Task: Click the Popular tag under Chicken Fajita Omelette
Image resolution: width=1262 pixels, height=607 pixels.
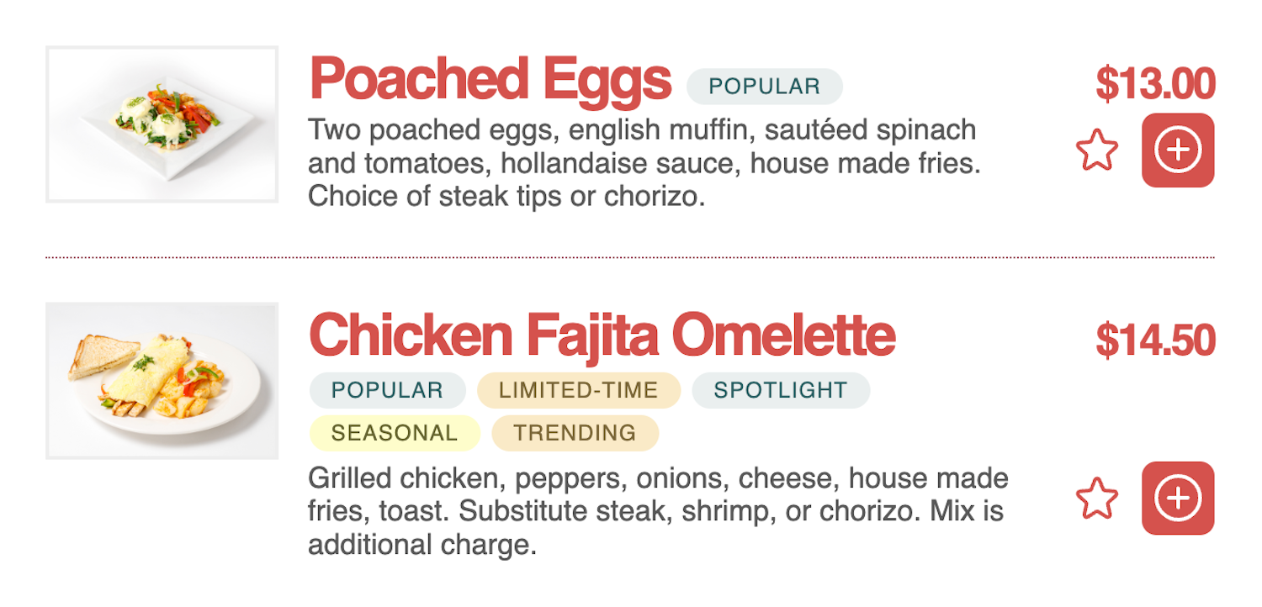Action: pyautogui.click(x=387, y=390)
